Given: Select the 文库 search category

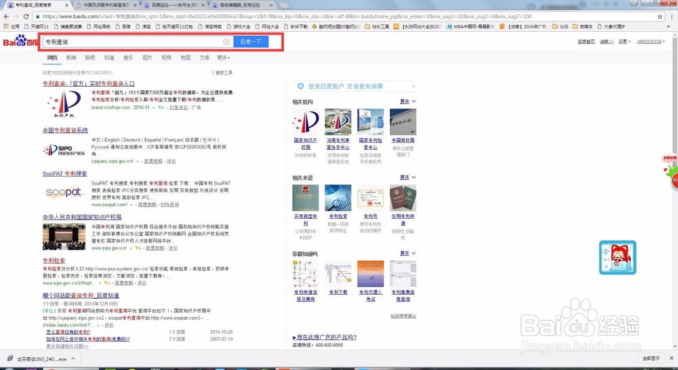Looking at the screenshot, I should (x=205, y=58).
